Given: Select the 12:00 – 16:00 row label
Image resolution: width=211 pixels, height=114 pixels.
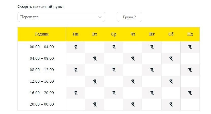Looking at the screenshot, I should (42, 81).
